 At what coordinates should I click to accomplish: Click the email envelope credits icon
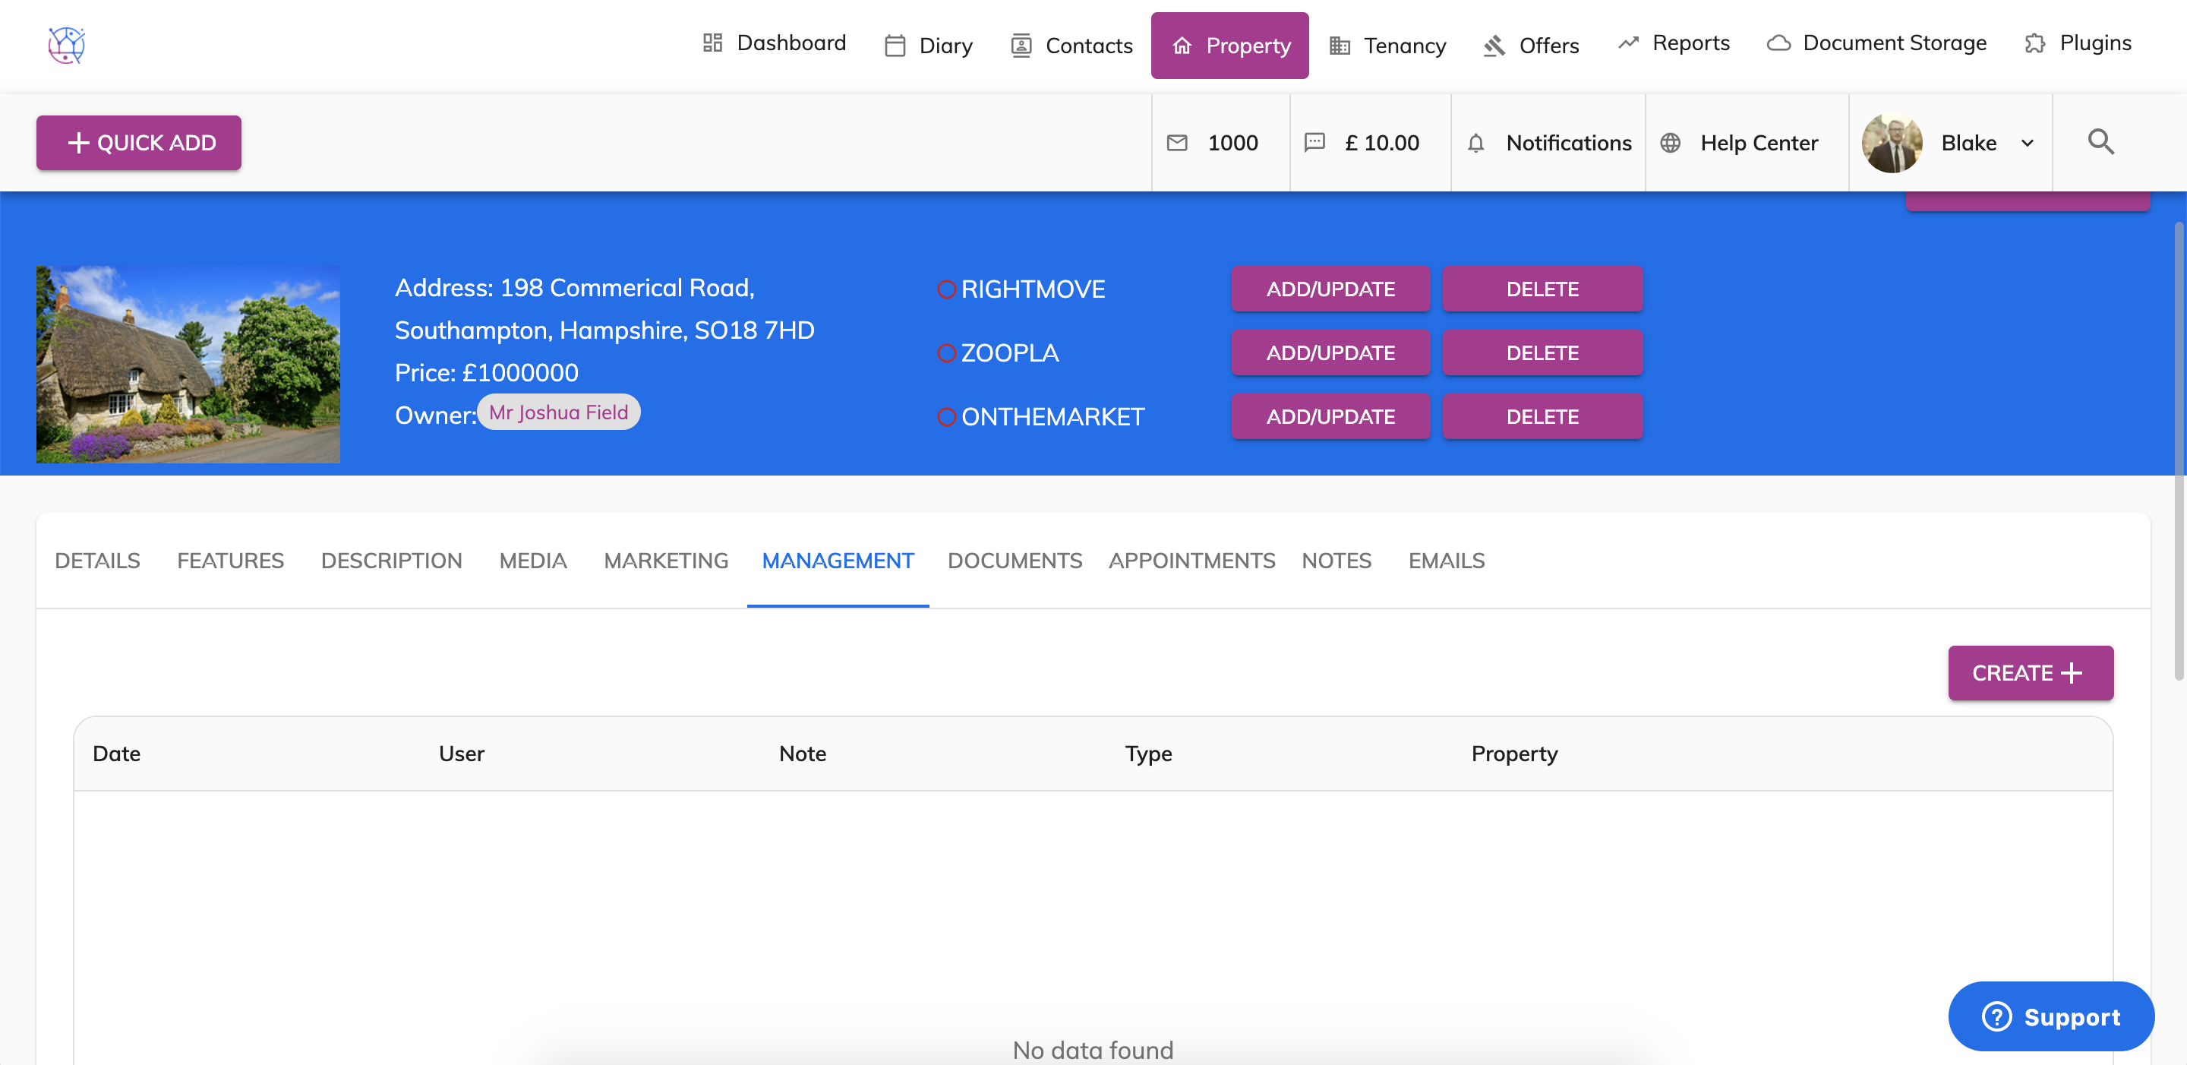pos(1177,143)
